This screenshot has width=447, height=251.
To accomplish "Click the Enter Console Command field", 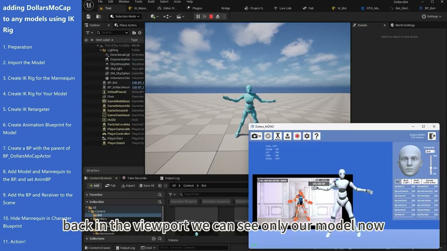I will coord(193,248).
